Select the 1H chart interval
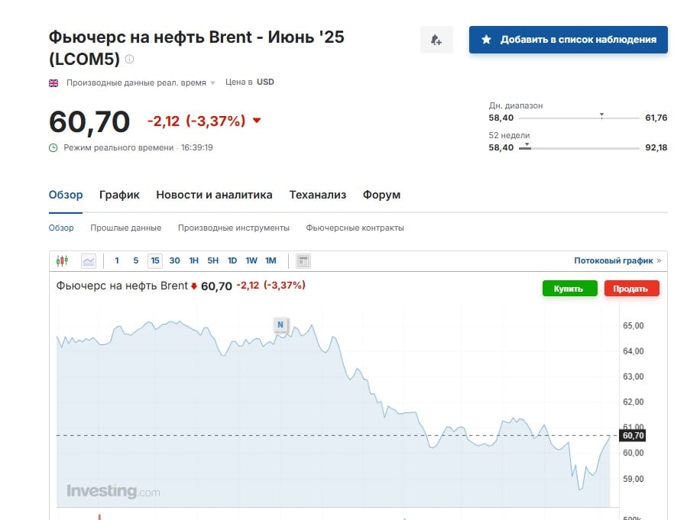The height and width of the screenshot is (520, 687). tap(193, 261)
